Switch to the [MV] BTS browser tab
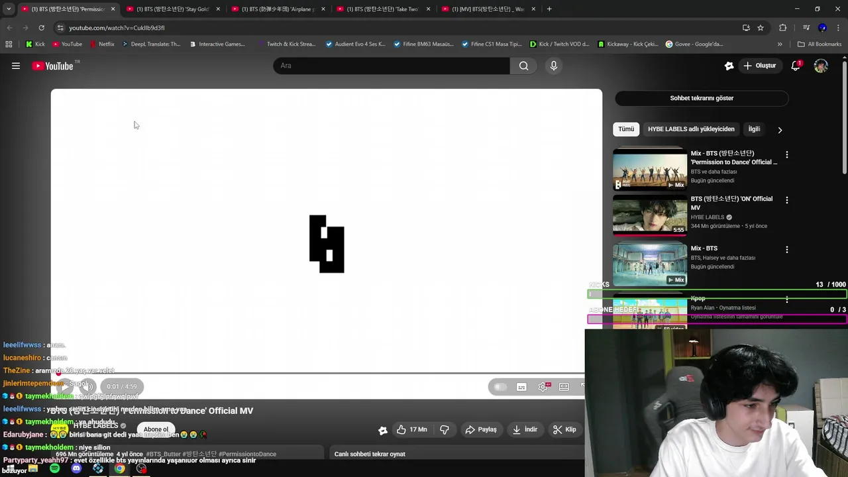Viewport: 848px width, 477px height. point(488,9)
